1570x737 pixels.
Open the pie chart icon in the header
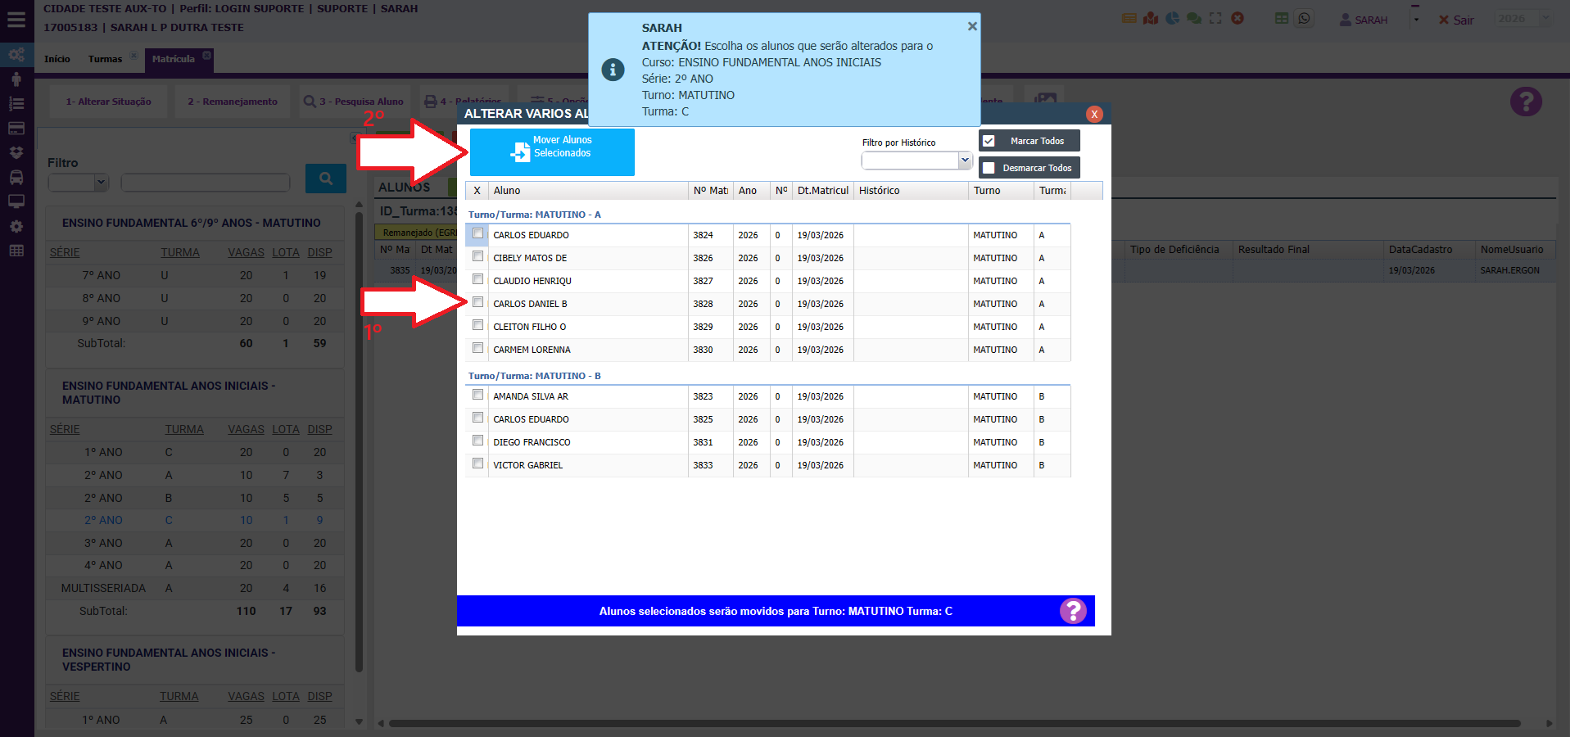click(1173, 18)
